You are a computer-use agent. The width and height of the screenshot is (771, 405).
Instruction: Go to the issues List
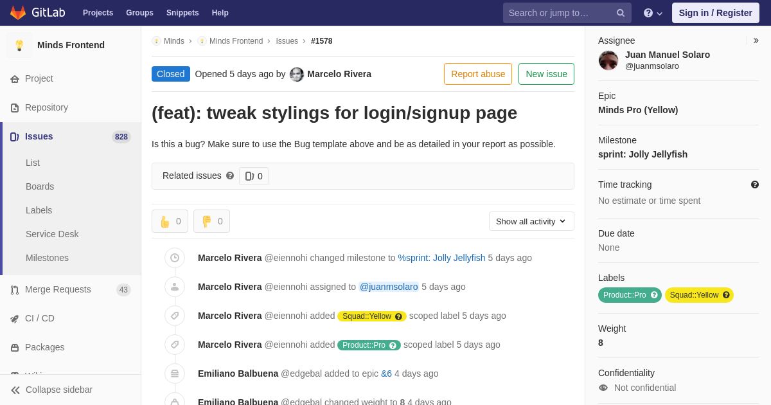(33, 163)
